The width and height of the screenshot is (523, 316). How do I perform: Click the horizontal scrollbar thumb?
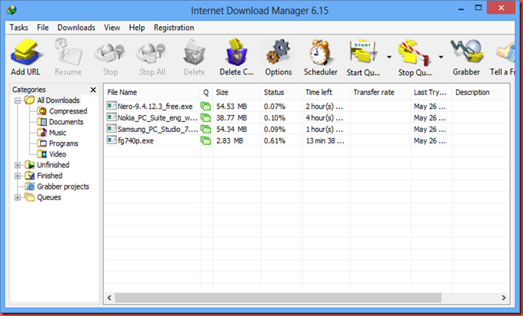pos(278,298)
